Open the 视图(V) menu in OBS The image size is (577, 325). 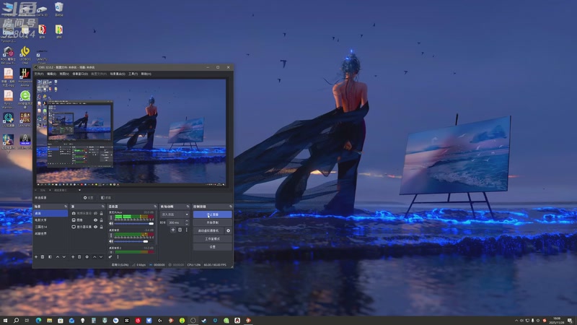[64, 74]
